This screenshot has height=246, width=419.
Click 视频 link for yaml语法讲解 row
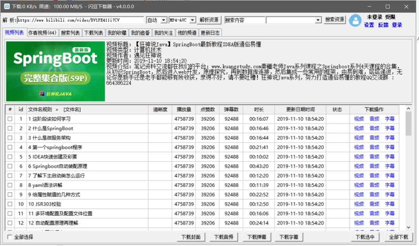359,185
